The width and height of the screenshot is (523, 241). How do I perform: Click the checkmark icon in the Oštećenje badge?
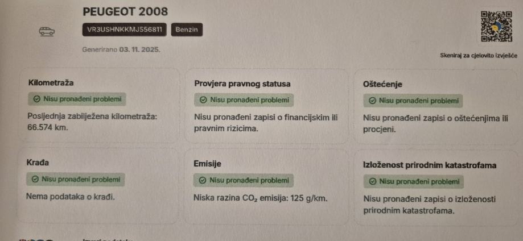(372, 101)
